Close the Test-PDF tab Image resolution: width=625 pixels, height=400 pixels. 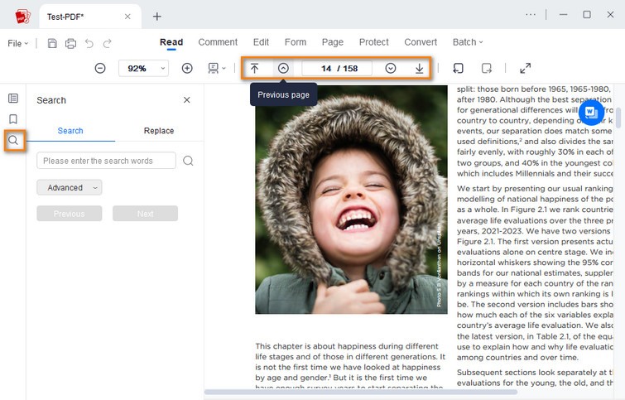[127, 17]
